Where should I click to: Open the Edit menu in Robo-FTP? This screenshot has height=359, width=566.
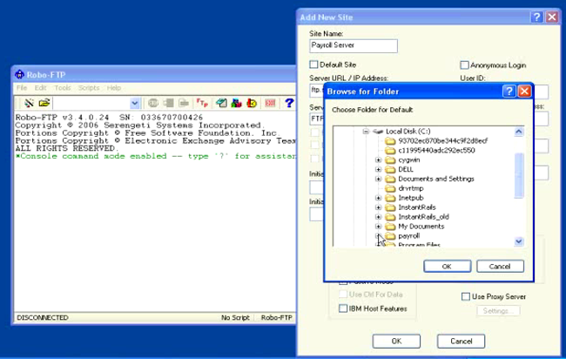40,88
